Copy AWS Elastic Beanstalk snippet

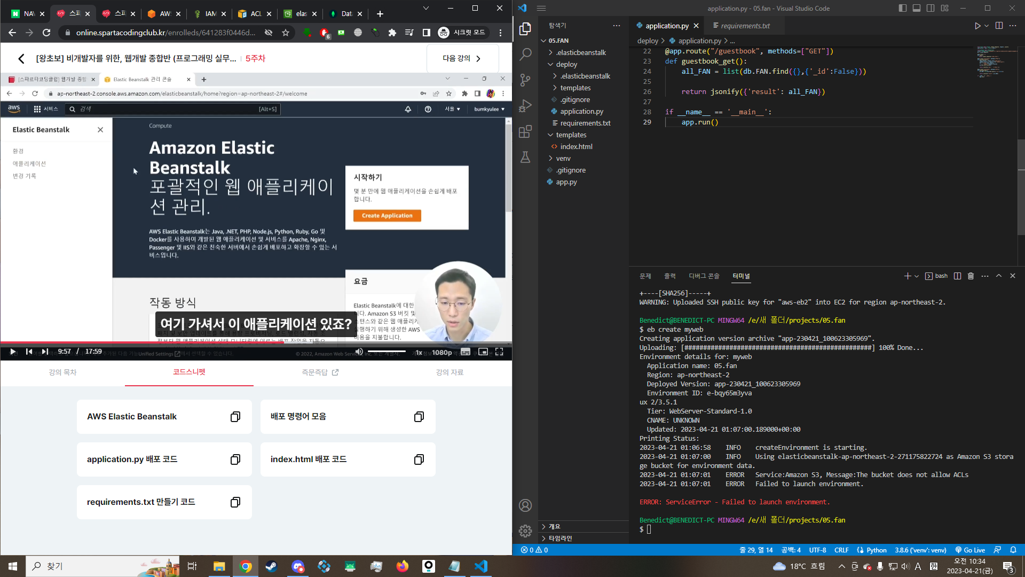point(235,417)
